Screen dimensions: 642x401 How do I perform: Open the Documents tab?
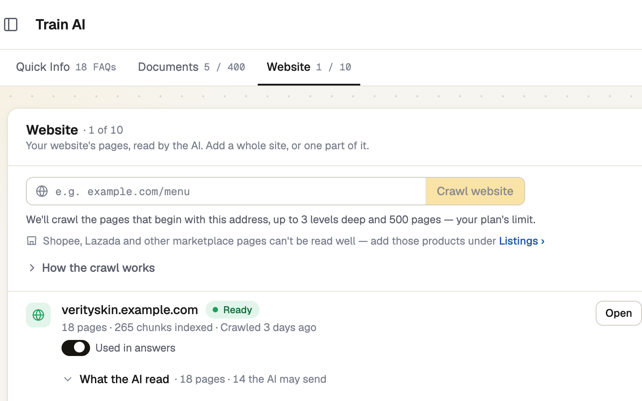(191, 67)
